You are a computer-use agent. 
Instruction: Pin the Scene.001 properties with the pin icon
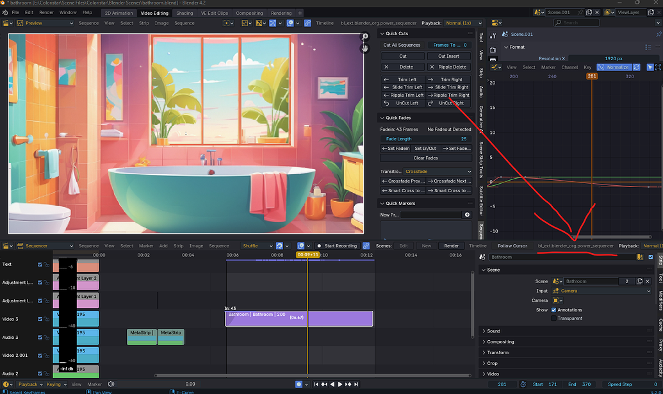pyautogui.click(x=659, y=34)
